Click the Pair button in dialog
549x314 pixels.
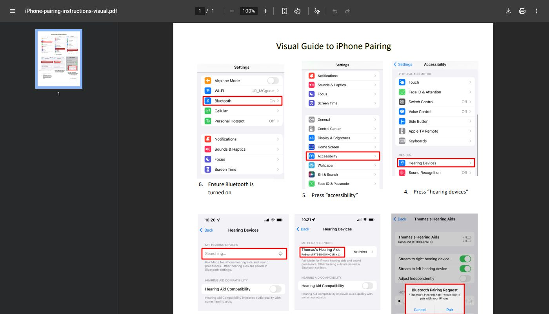coord(449,310)
